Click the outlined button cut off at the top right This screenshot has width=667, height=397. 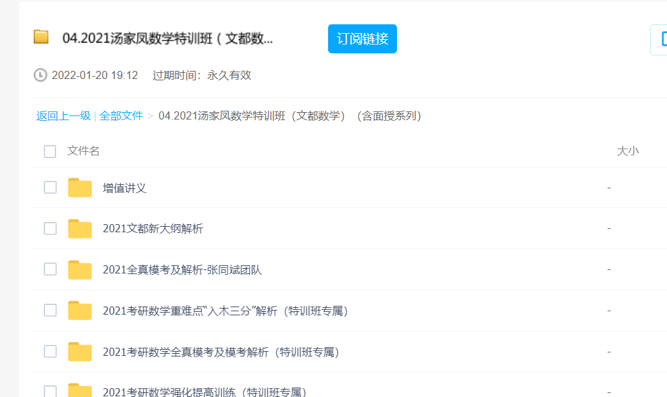click(x=658, y=40)
